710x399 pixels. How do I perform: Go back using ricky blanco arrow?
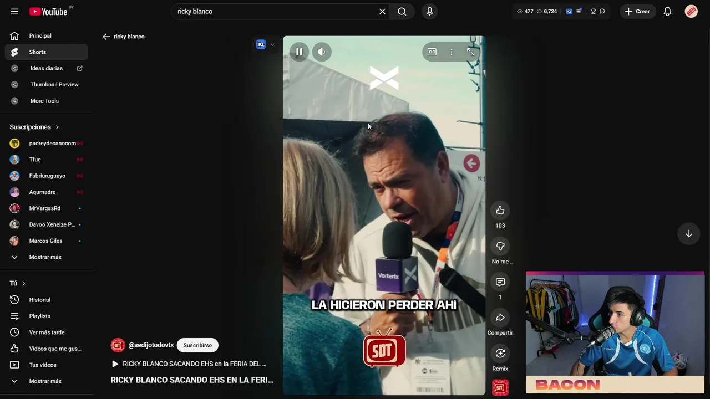106,37
